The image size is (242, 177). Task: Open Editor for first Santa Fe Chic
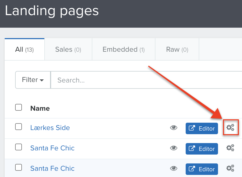(x=202, y=149)
